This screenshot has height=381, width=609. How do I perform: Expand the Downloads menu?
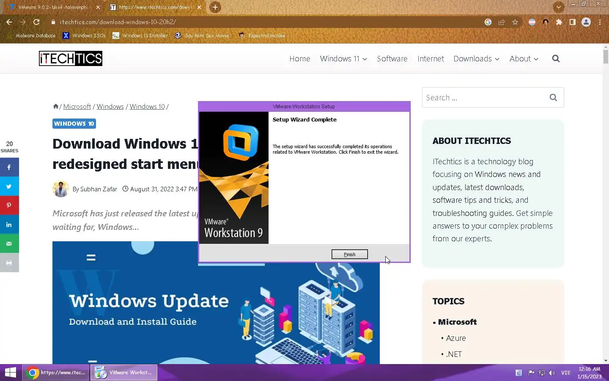(x=476, y=59)
